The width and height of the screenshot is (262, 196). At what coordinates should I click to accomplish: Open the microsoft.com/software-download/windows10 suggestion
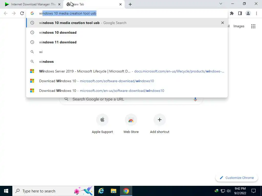point(127,81)
